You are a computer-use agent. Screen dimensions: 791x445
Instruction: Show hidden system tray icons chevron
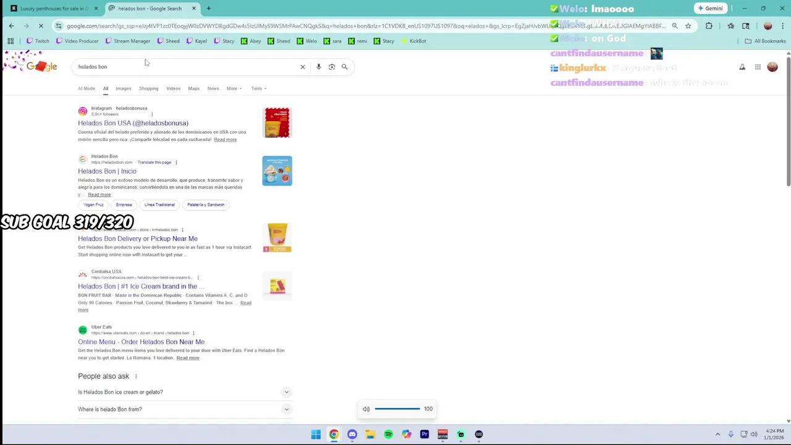point(717,434)
